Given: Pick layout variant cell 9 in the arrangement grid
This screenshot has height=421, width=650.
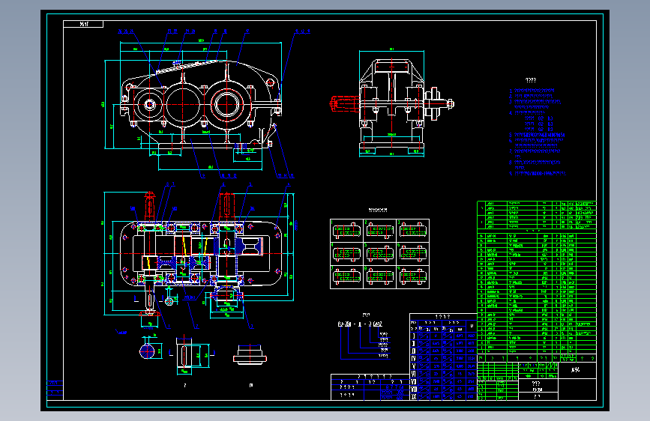Looking at the screenshot, I should pyautogui.click(x=413, y=277).
